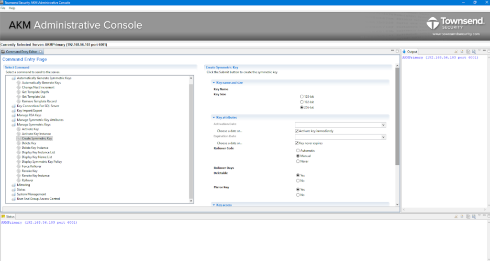Image resolution: width=490 pixels, height=261 pixels.
Task: Set Deletable to Yes
Action: pos(298,175)
